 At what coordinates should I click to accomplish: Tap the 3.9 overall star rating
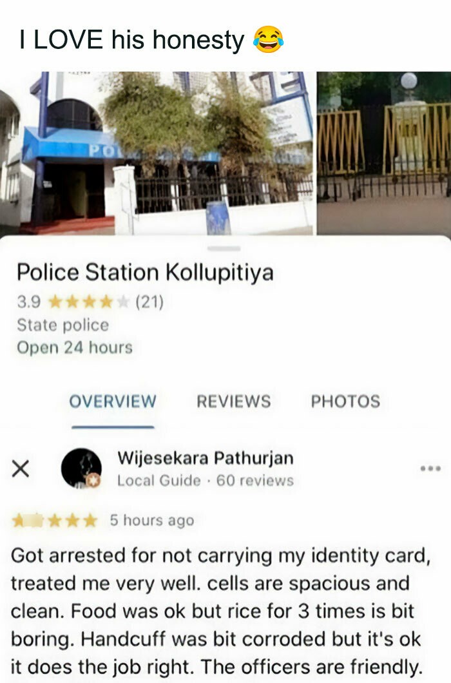pos(89,302)
